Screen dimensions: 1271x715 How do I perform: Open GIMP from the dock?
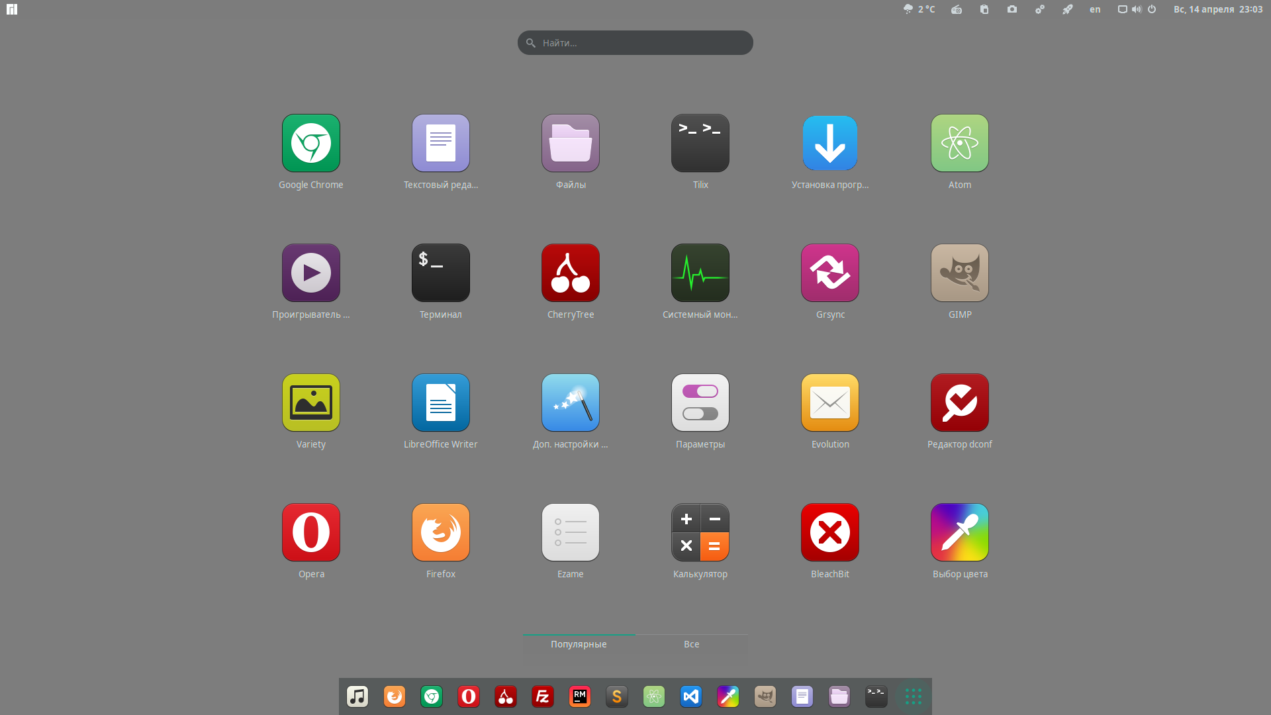tap(765, 696)
